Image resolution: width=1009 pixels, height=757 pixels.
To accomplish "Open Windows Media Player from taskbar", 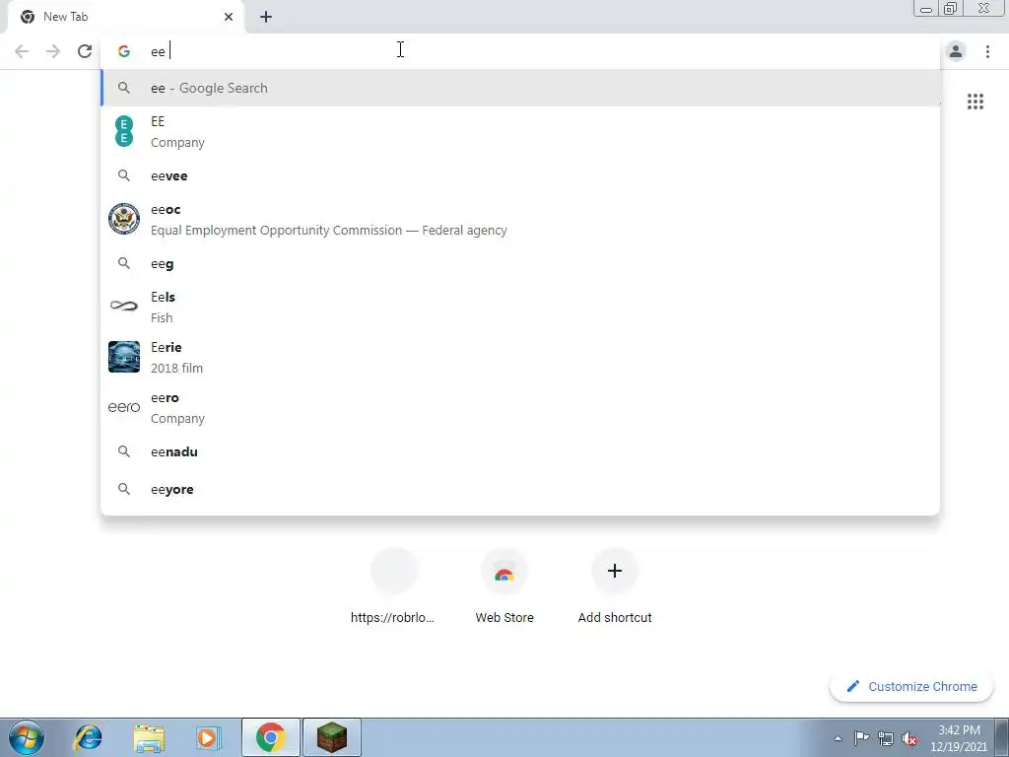I will (x=208, y=737).
